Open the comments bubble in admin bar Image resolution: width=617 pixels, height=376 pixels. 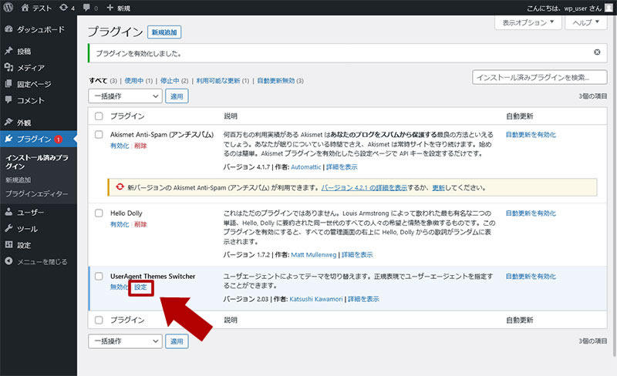point(90,8)
